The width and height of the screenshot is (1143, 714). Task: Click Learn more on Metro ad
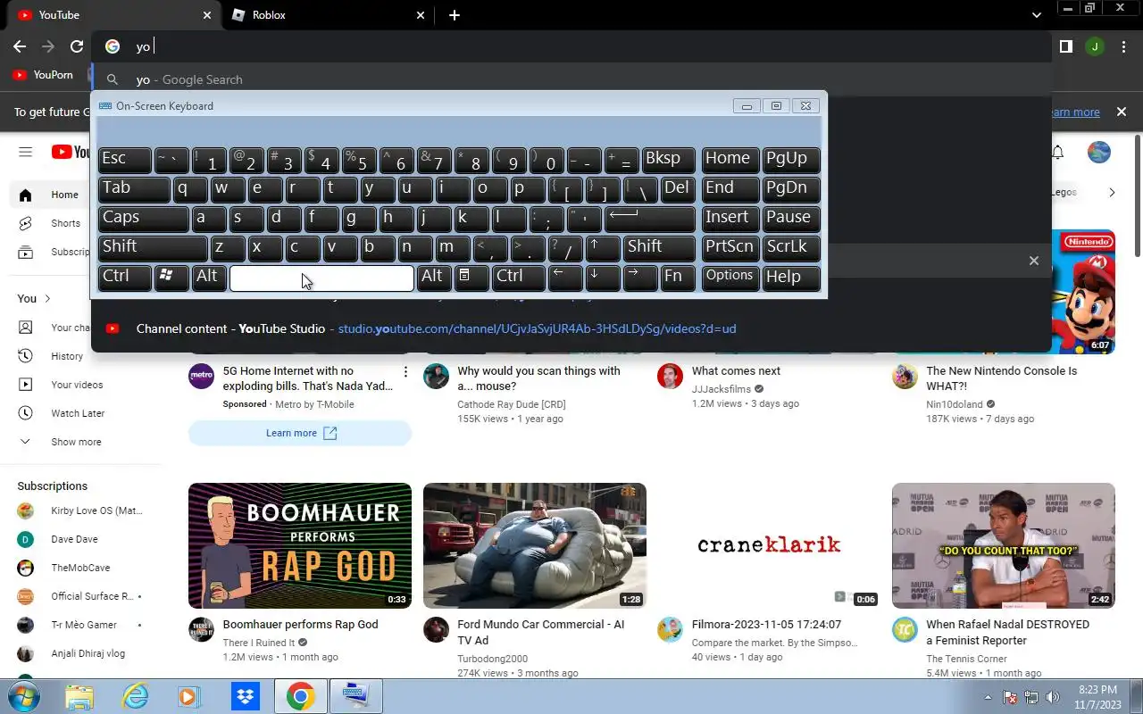pyautogui.click(x=300, y=433)
